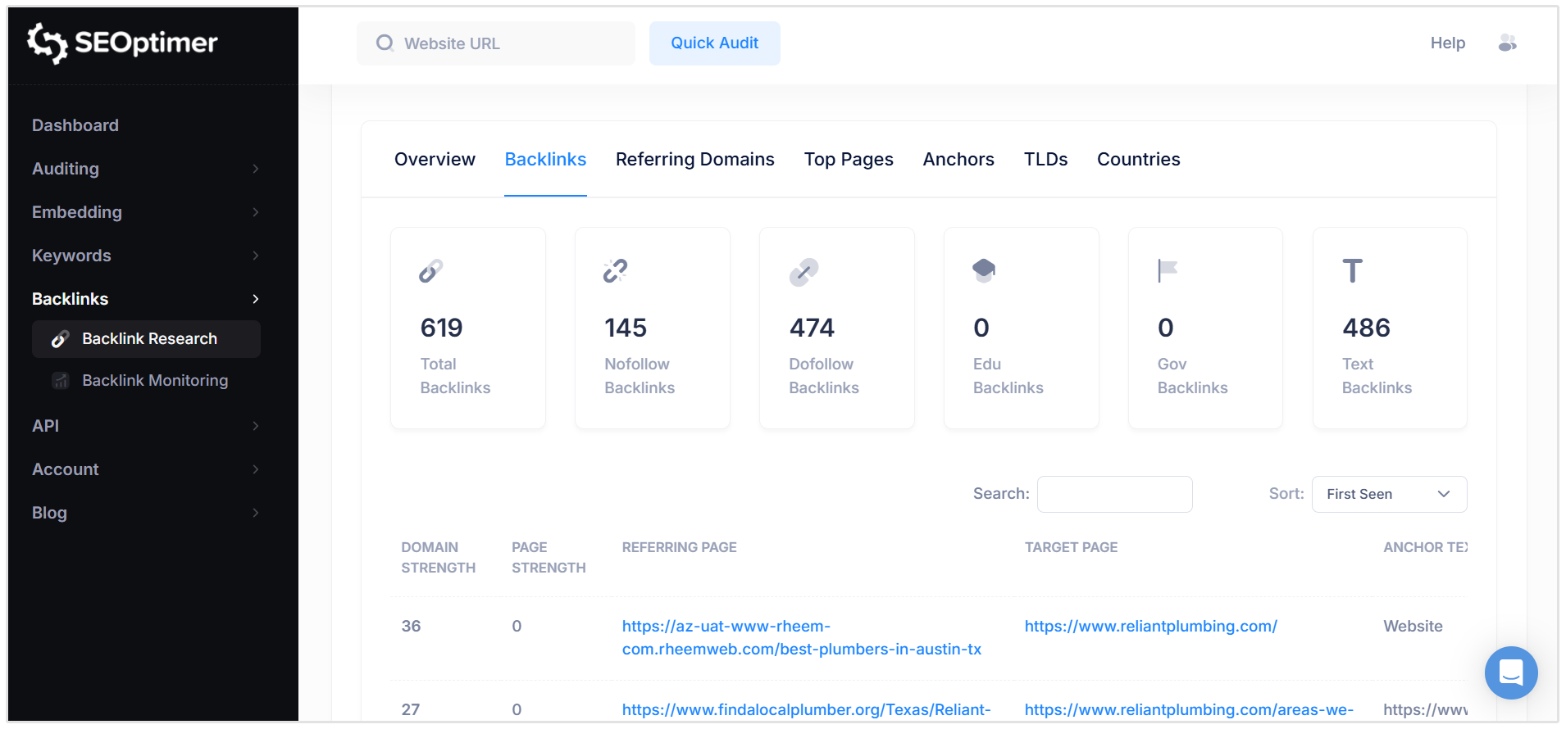Switch to the Referring Domains tab
The height and width of the screenshot is (729, 1566).
click(694, 160)
